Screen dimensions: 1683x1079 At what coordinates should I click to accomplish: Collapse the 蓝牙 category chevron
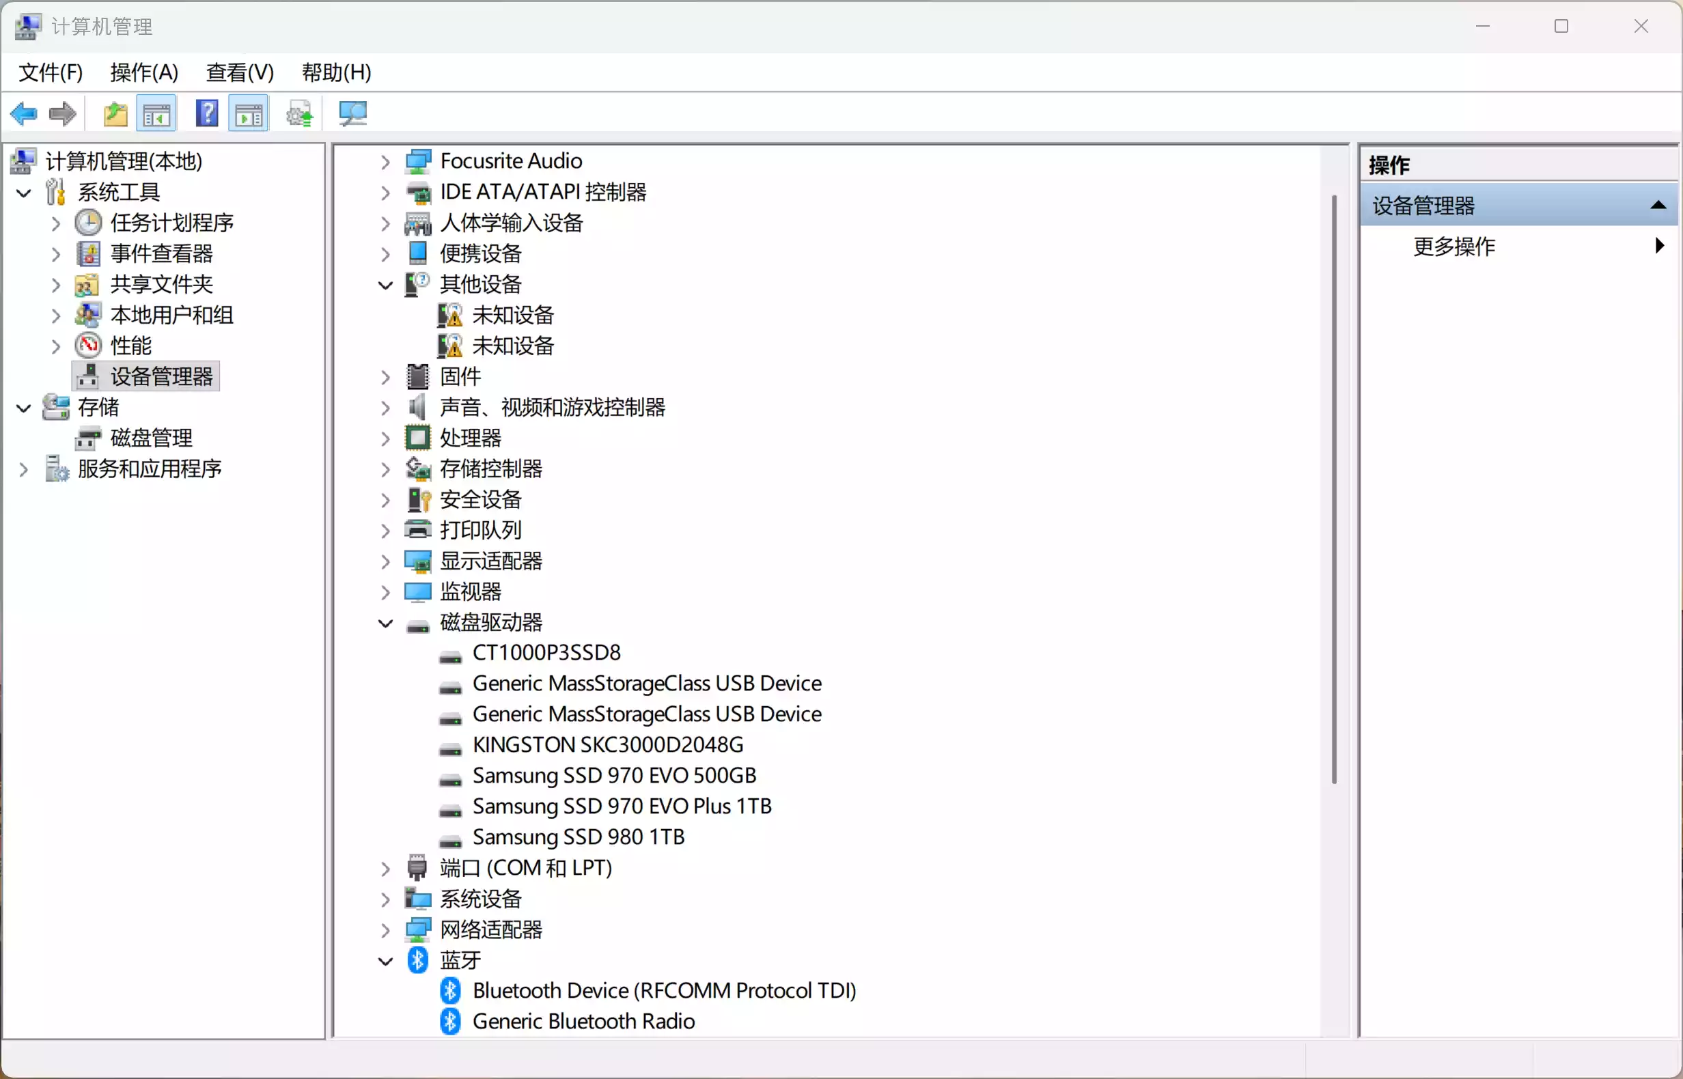point(385,961)
